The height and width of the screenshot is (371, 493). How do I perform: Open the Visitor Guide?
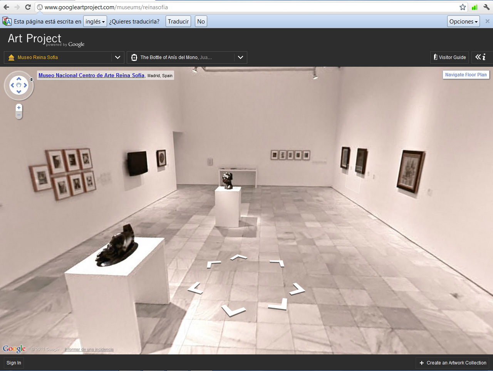(449, 57)
